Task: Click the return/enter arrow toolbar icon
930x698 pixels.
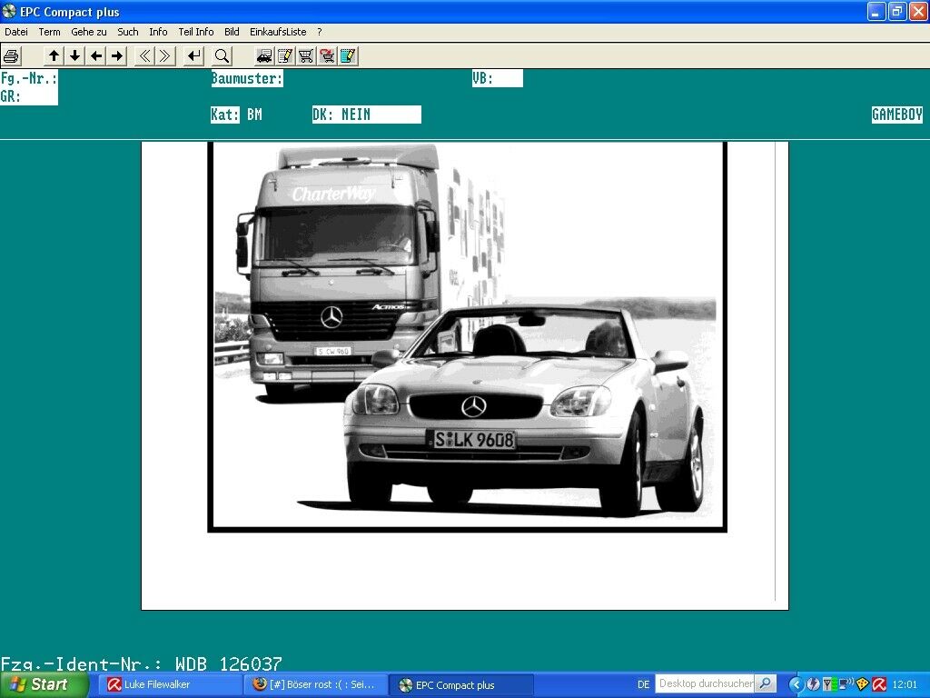Action: click(194, 56)
